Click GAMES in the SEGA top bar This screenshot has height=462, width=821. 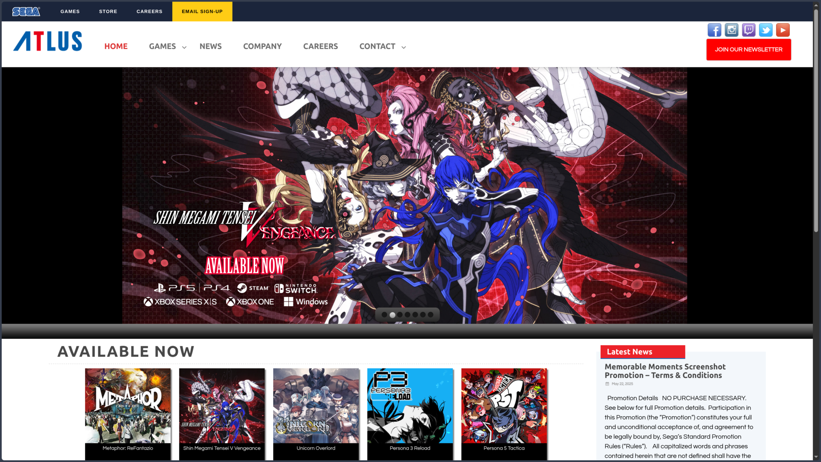point(70,12)
